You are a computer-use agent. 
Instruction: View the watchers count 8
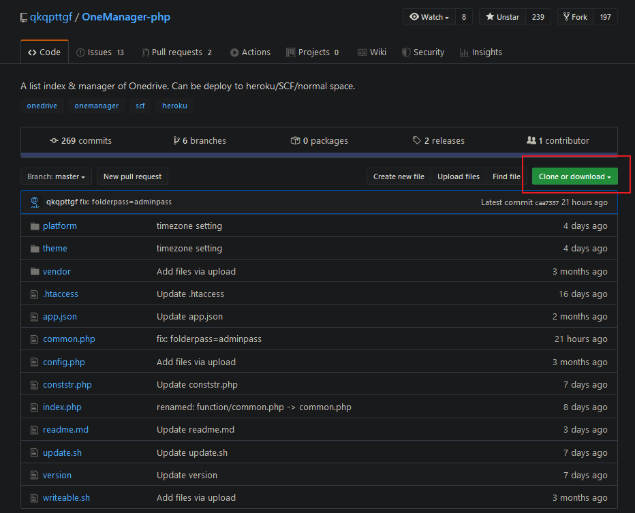tap(464, 17)
